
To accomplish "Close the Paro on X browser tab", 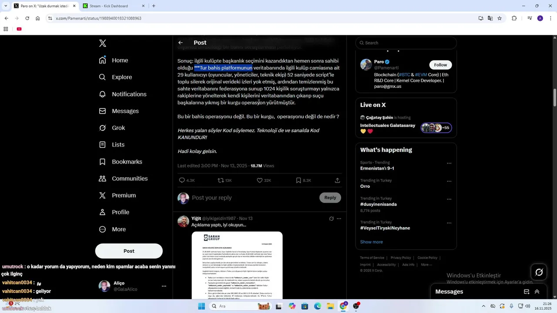I will click(74, 6).
